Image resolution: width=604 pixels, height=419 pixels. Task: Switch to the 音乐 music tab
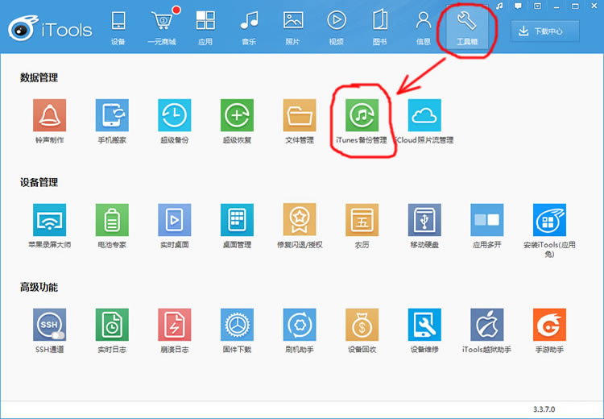coord(249,27)
